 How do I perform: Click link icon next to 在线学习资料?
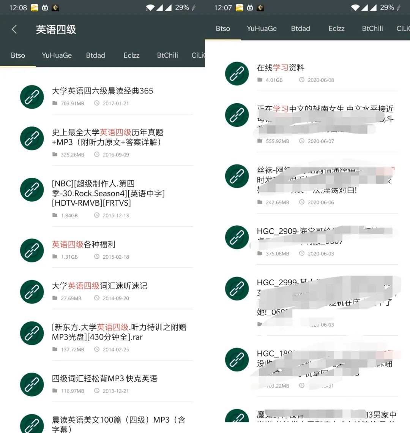(x=237, y=74)
